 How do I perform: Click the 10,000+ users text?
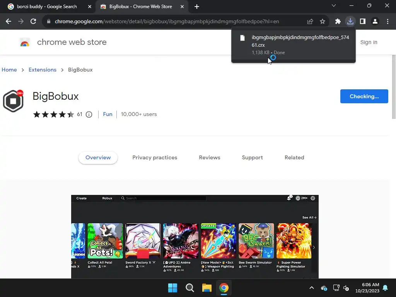(139, 114)
